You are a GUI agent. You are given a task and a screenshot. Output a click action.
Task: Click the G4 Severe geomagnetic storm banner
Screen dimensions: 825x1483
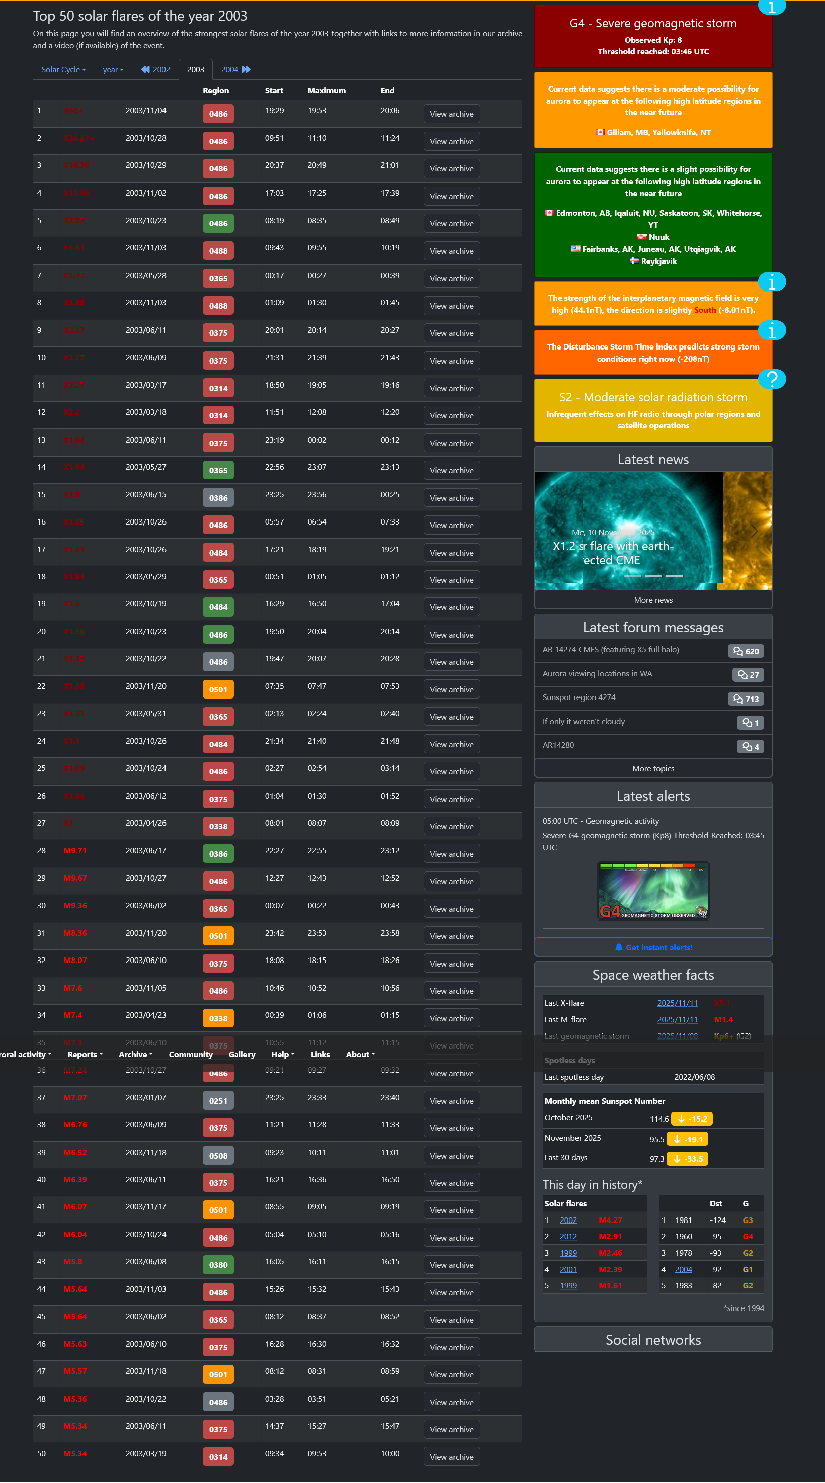653,36
